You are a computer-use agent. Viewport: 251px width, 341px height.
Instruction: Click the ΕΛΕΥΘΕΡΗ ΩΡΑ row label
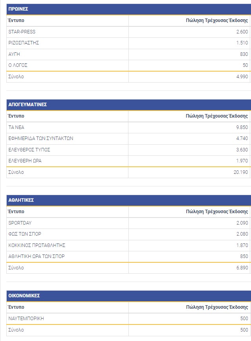[x=25, y=161]
